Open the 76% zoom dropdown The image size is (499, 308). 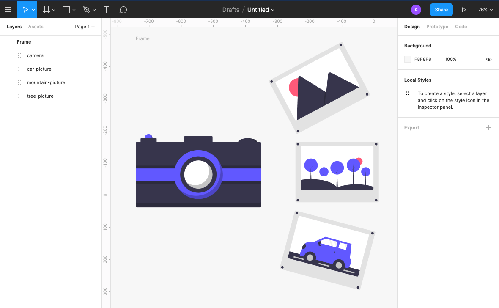485,10
